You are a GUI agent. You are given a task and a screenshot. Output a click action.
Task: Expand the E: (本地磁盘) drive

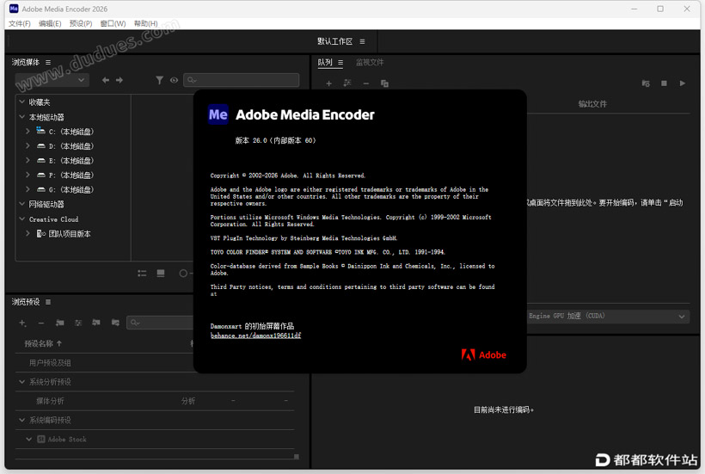tap(28, 160)
